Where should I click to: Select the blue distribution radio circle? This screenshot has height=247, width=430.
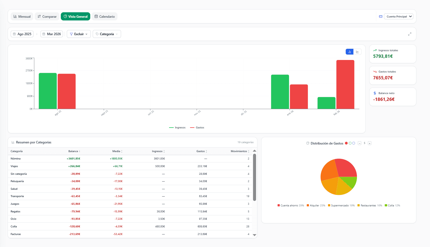(x=354, y=143)
